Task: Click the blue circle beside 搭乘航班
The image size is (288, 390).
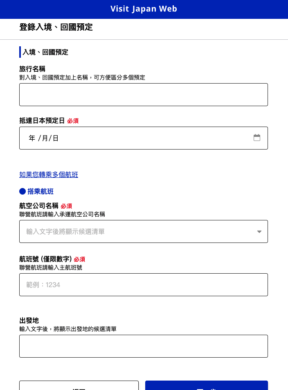Action: (22, 191)
